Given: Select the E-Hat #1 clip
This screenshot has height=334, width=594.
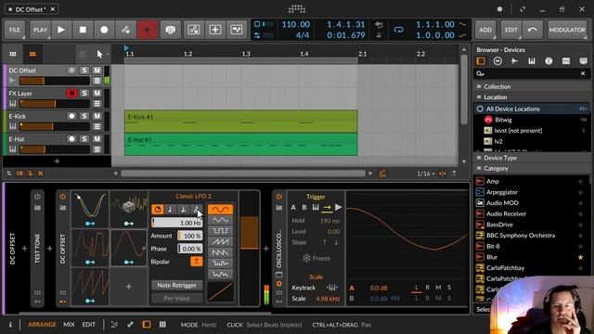Looking at the screenshot, I should [241, 145].
